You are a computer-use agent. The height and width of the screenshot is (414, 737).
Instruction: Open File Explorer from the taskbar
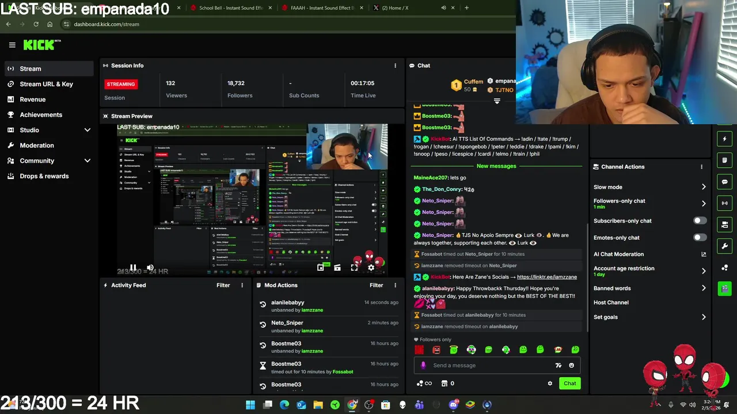[x=318, y=405]
